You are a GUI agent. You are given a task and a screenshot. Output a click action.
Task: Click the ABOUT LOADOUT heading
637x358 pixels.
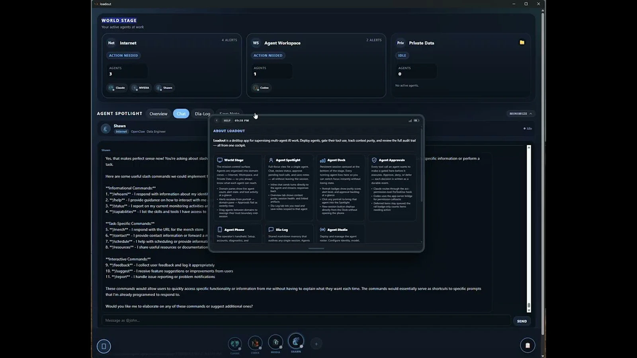pyautogui.click(x=229, y=131)
